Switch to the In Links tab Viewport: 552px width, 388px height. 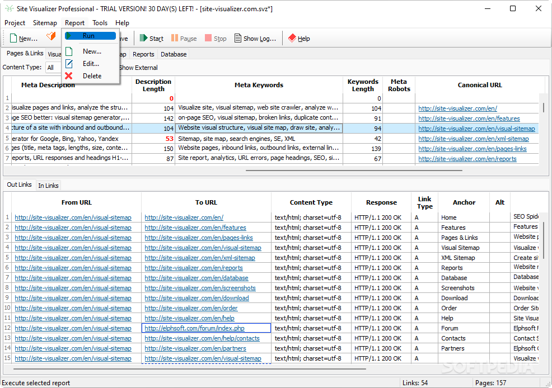[48, 186]
